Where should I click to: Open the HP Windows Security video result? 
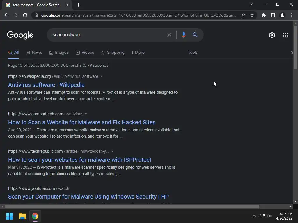(88, 197)
